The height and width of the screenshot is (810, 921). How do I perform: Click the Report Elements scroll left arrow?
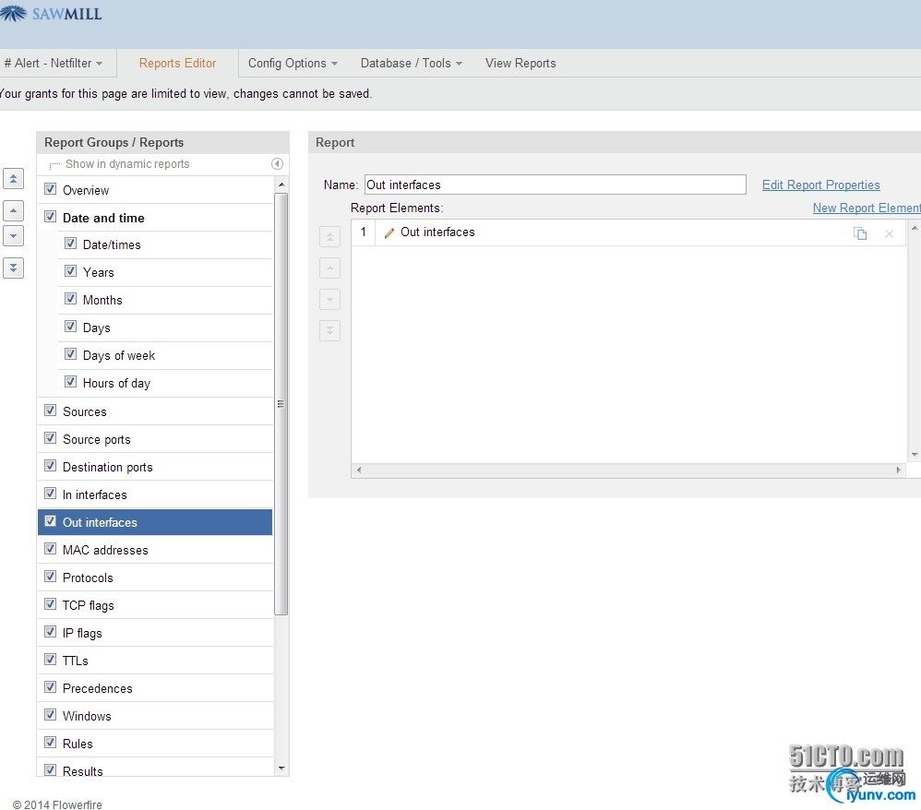pos(359,470)
